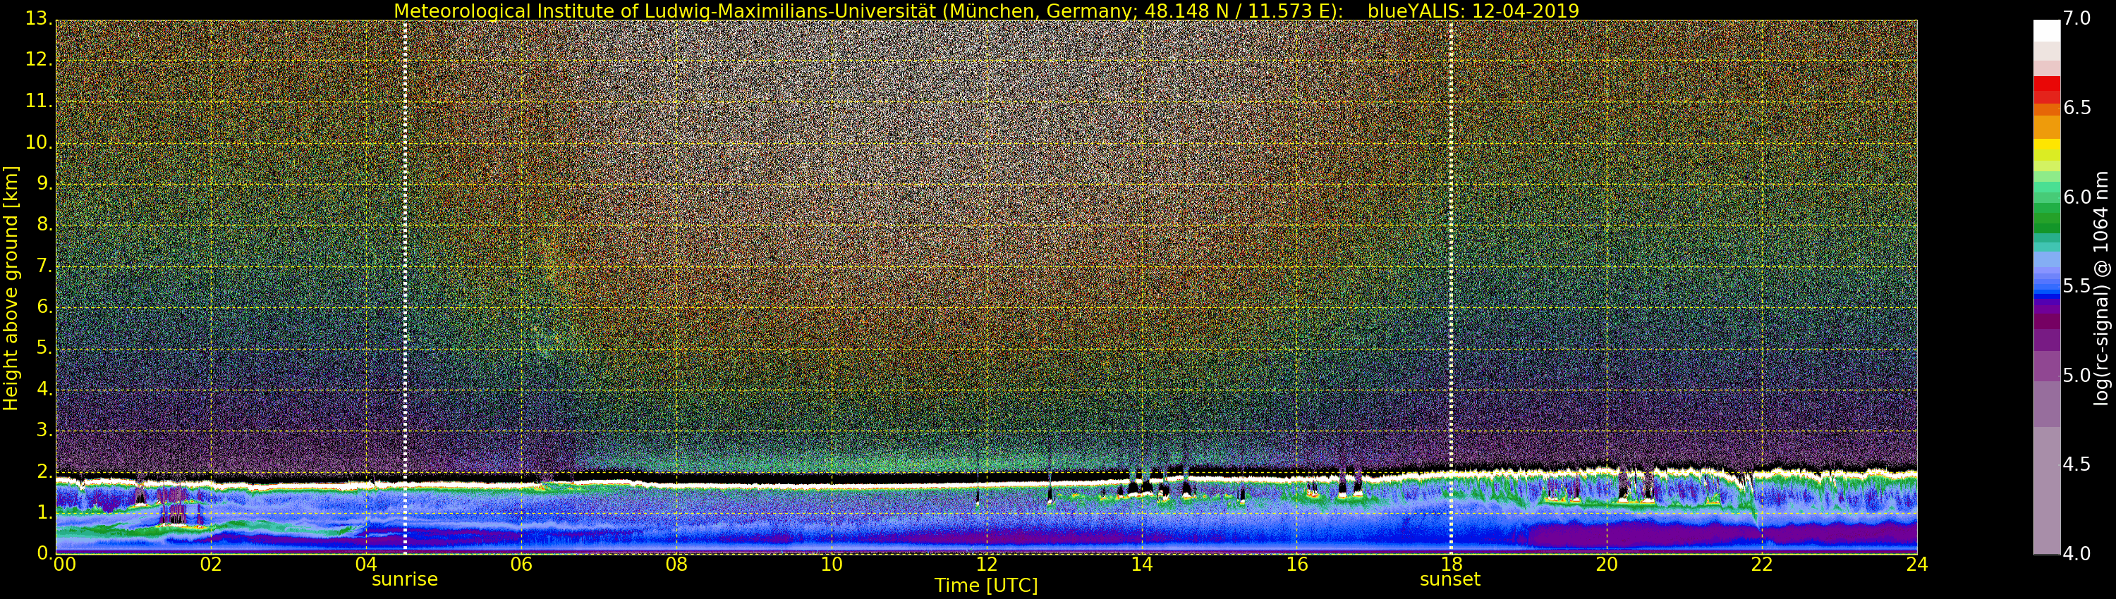Click the time axis tick label '04'

point(366,564)
